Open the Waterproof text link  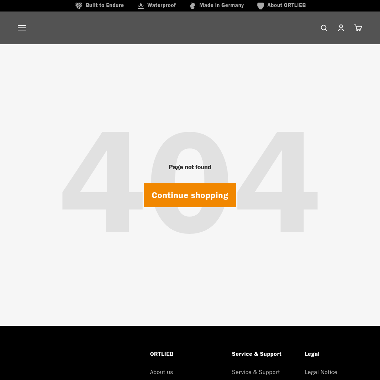[161, 5]
